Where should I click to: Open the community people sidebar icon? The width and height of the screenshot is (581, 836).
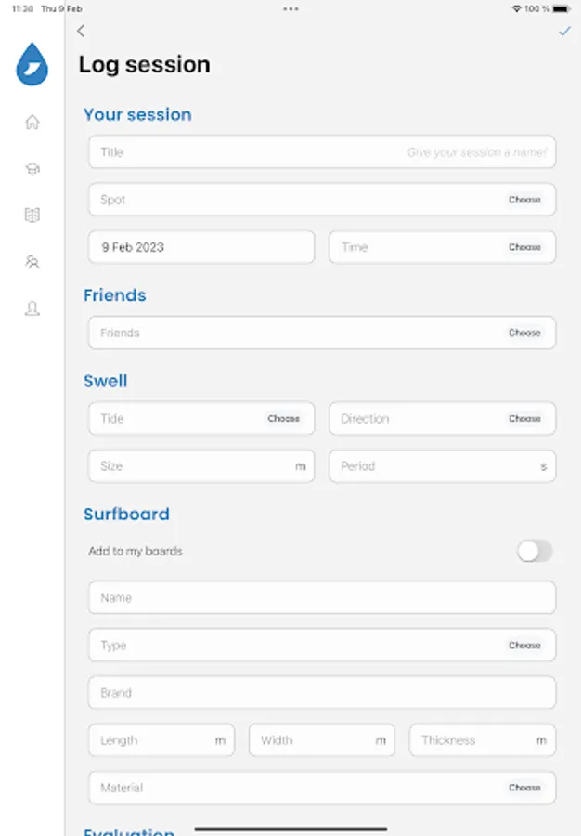[32, 262]
